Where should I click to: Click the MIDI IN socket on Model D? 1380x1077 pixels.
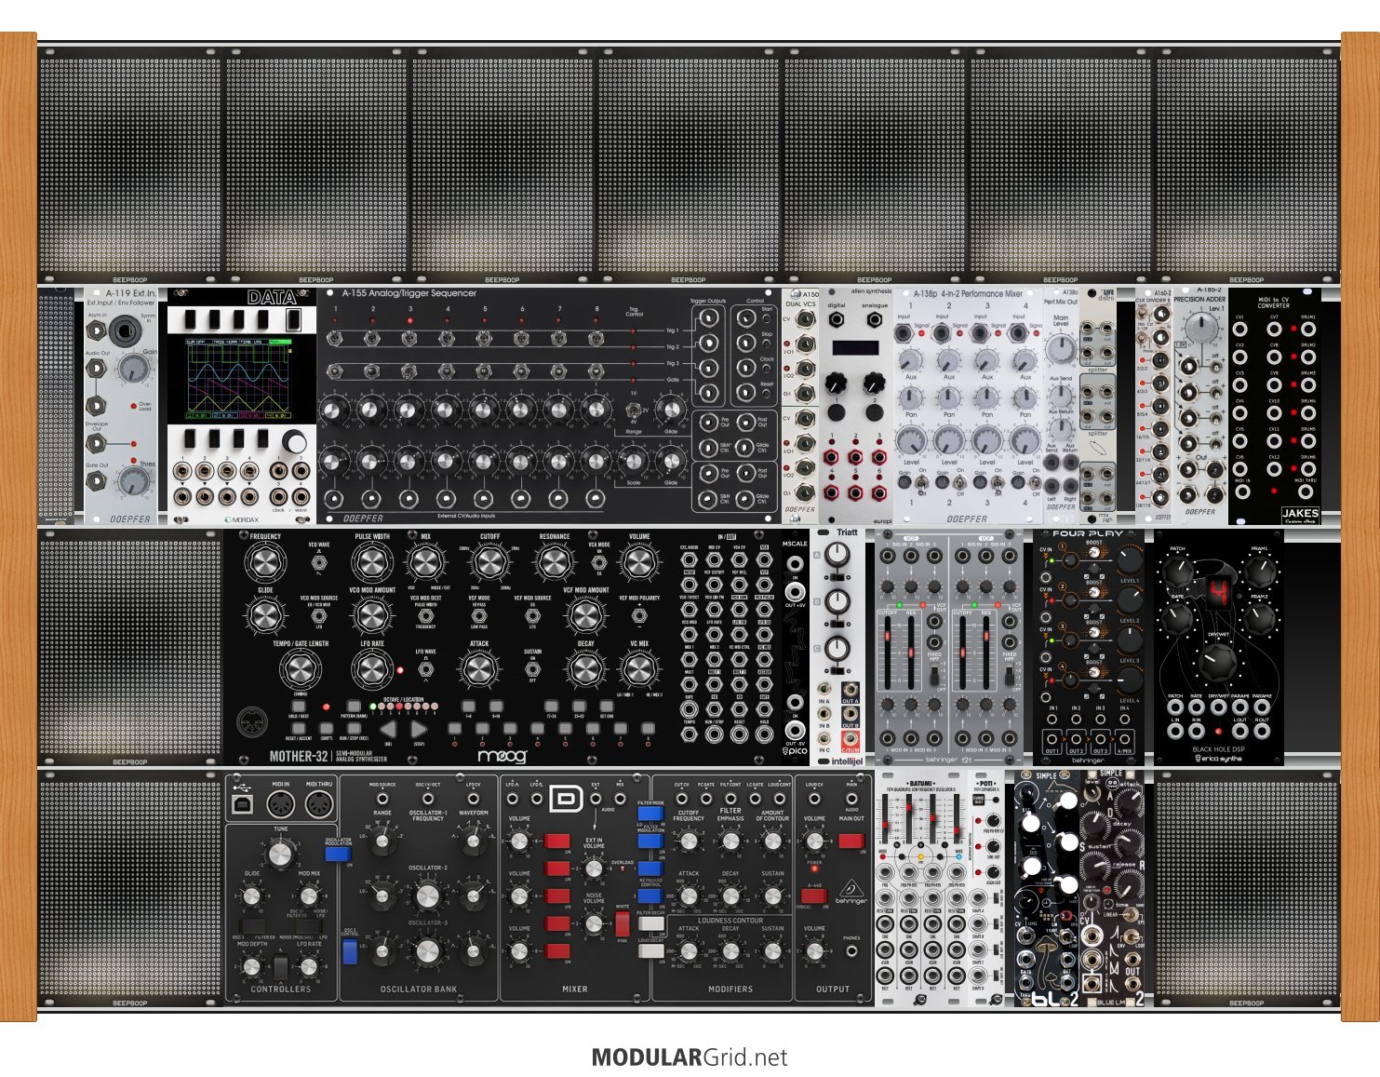point(281,805)
